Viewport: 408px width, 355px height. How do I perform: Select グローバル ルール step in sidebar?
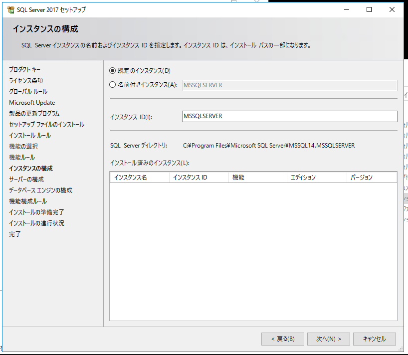[x=28, y=92]
